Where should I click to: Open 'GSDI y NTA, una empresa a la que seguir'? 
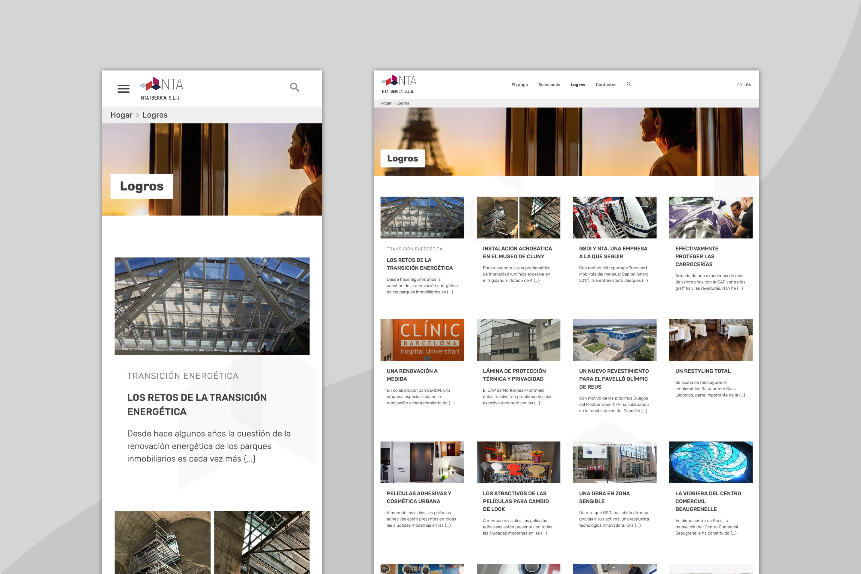pos(613,253)
